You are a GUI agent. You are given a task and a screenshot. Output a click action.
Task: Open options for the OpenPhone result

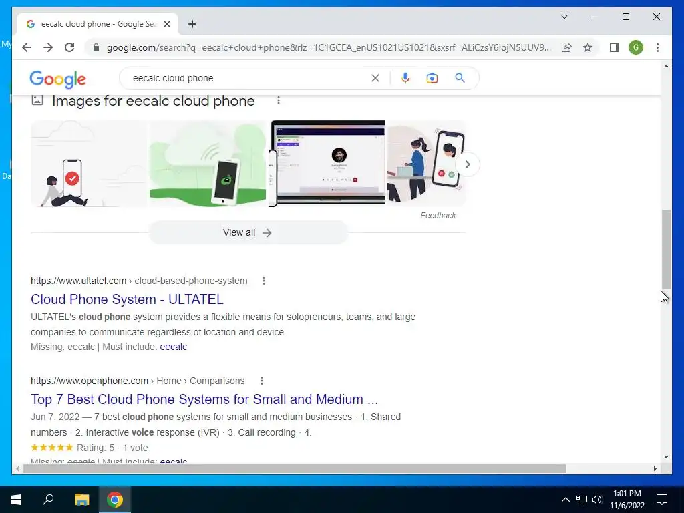(262, 381)
